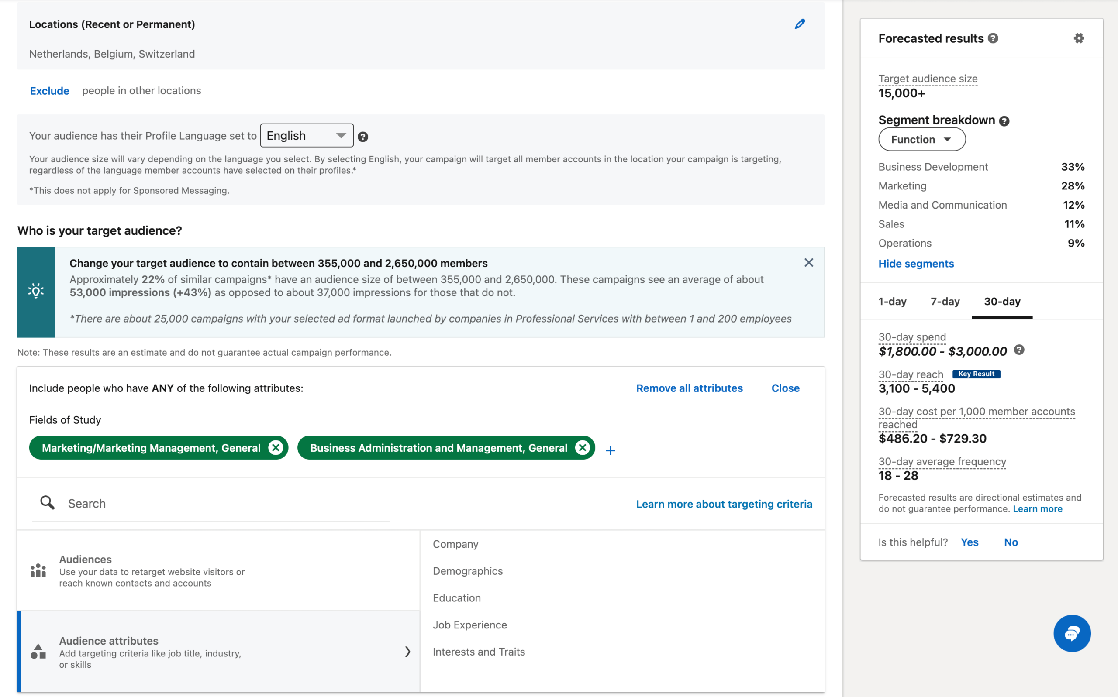Viewport: 1118px width, 697px height.
Task: Click the Business Development segment row
Action: [x=981, y=167]
